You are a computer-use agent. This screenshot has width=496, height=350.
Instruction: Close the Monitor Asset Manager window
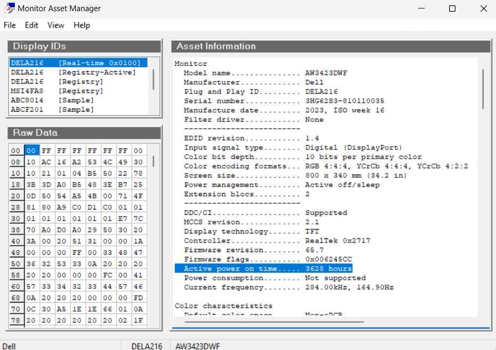(x=484, y=9)
